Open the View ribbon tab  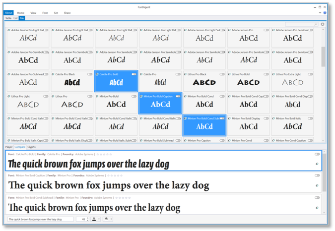[x=33, y=13]
